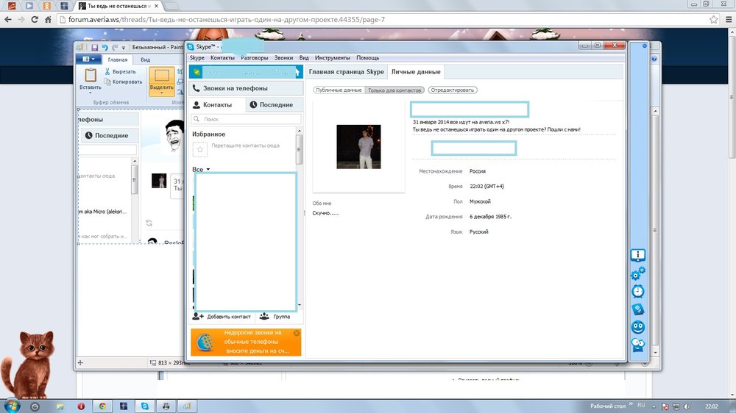
Task: Switch to the Последние tab in Skype
Action: click(271, 105)
